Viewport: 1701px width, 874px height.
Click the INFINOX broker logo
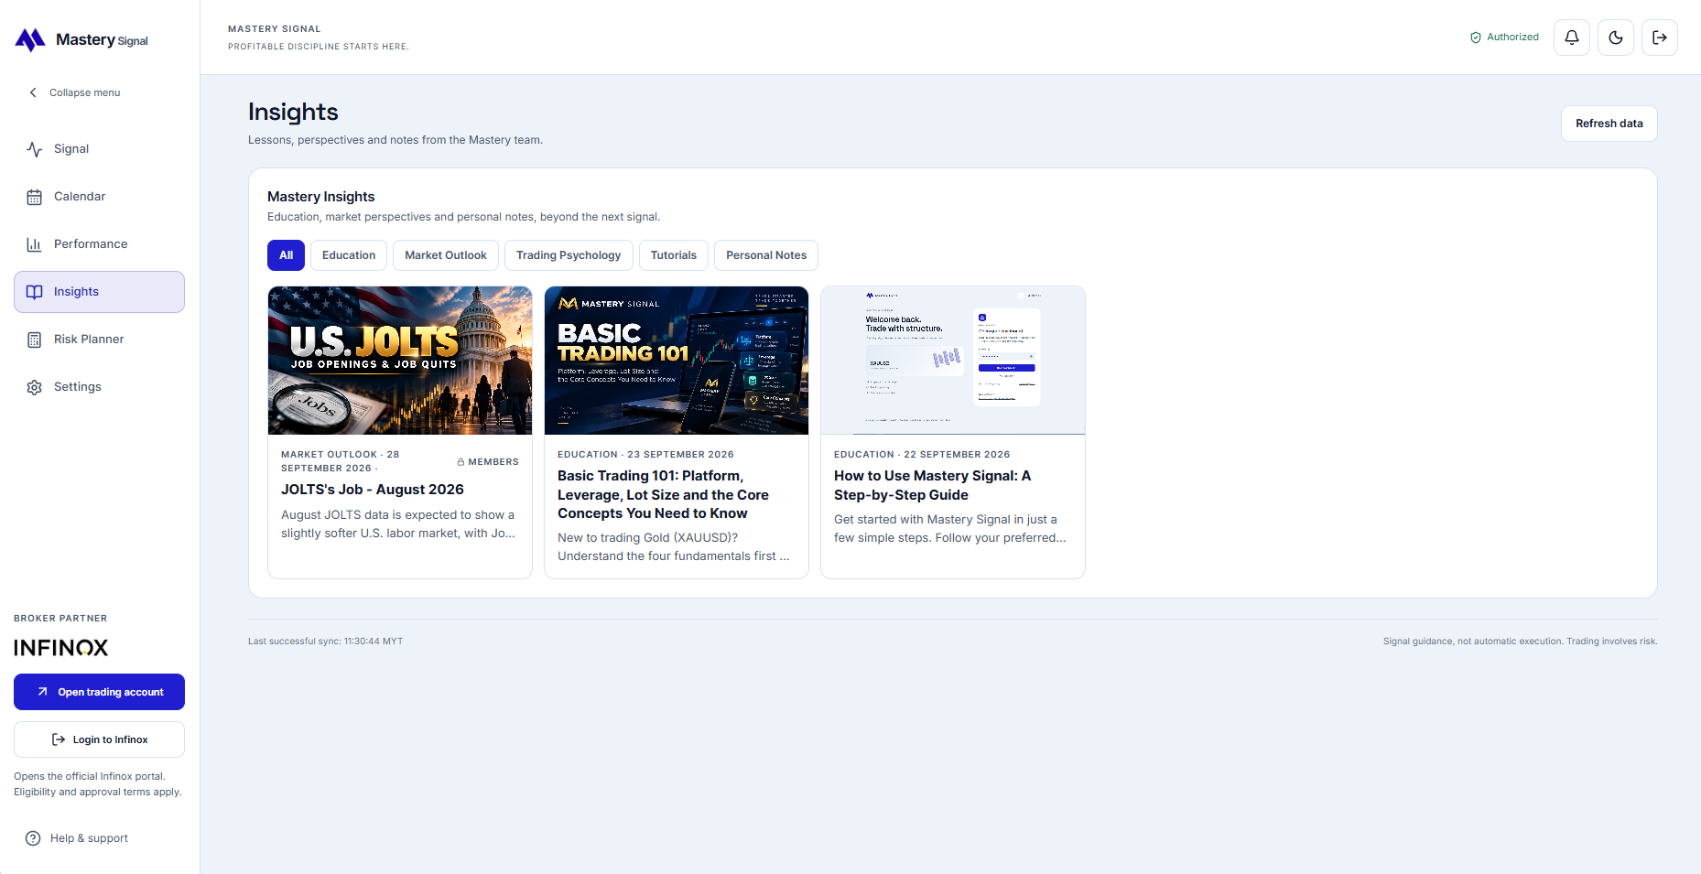tap(61, 648)
